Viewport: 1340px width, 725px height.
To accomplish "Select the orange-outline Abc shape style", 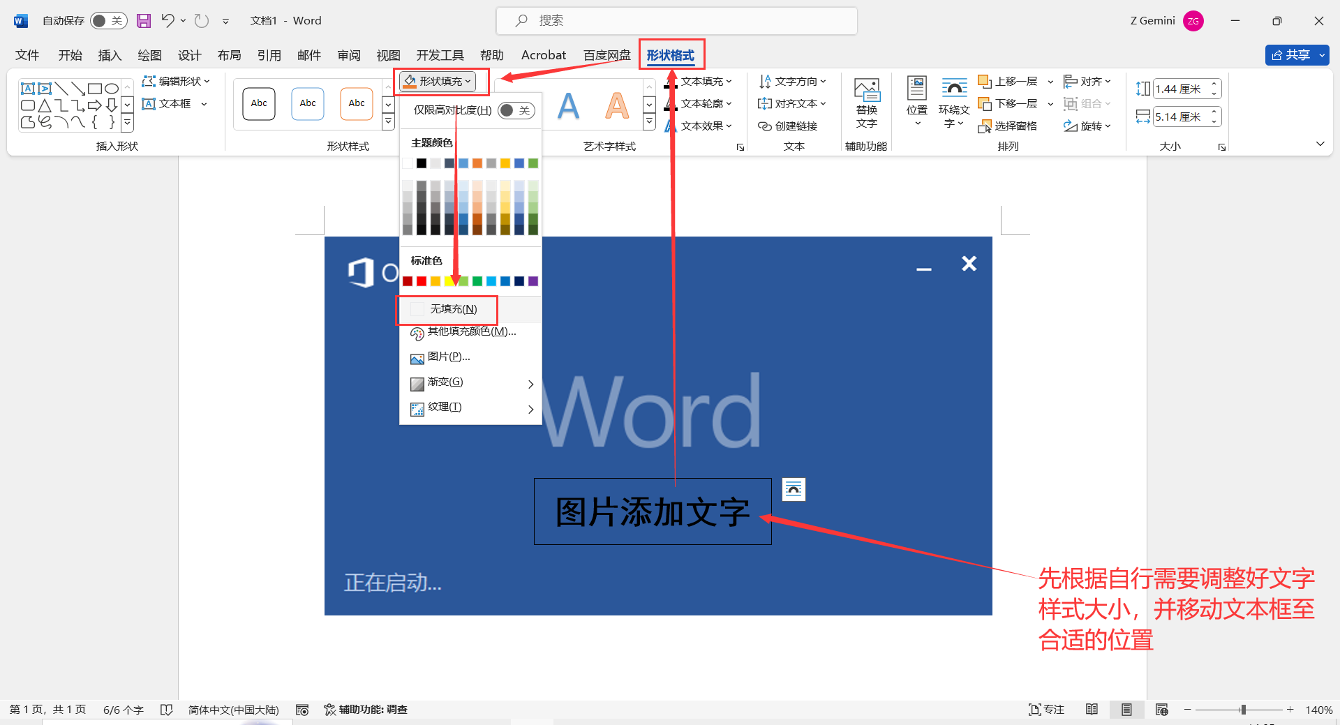I will (x=357, y=104).
